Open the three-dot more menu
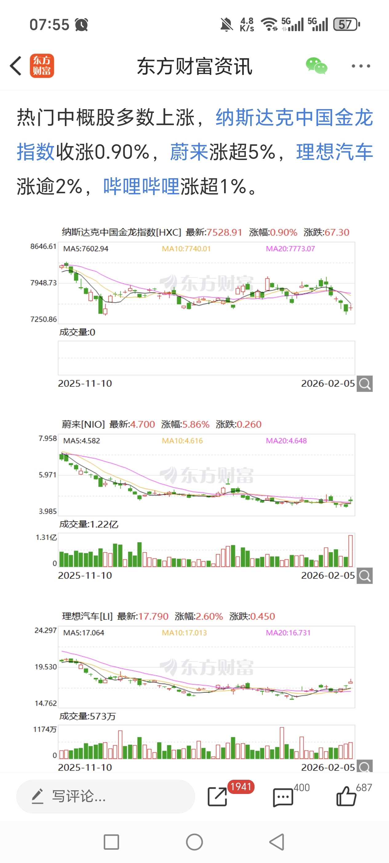The height and width of the screenshot is (863, 389). 361,66
